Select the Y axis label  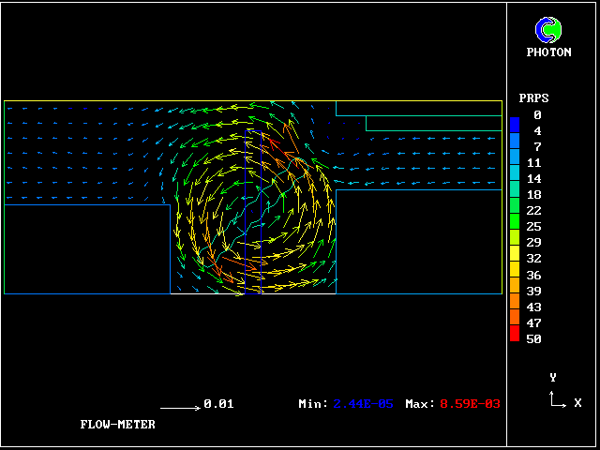coord(553,377)
